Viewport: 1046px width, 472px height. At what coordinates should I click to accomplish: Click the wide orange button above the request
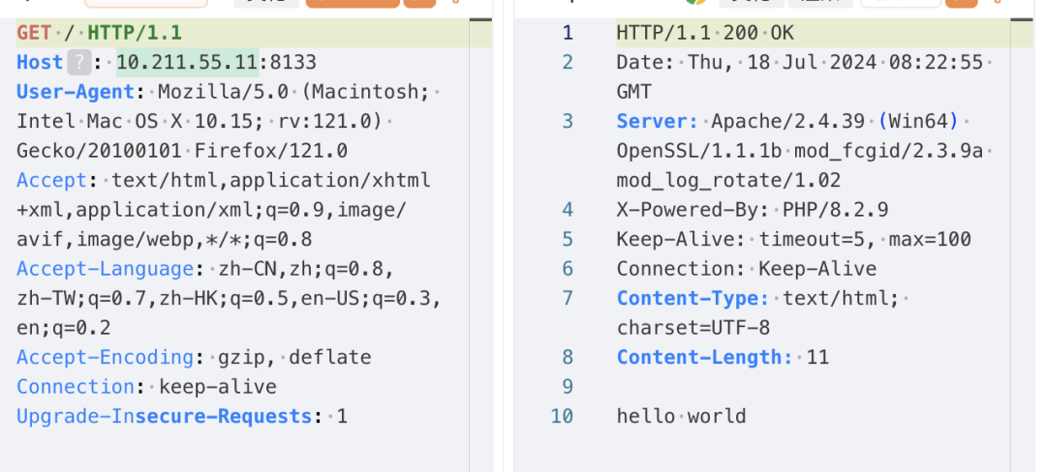353,3
